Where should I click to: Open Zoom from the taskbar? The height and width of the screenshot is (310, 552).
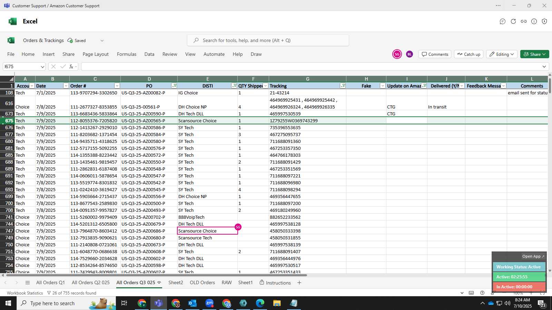click(209, 303)
